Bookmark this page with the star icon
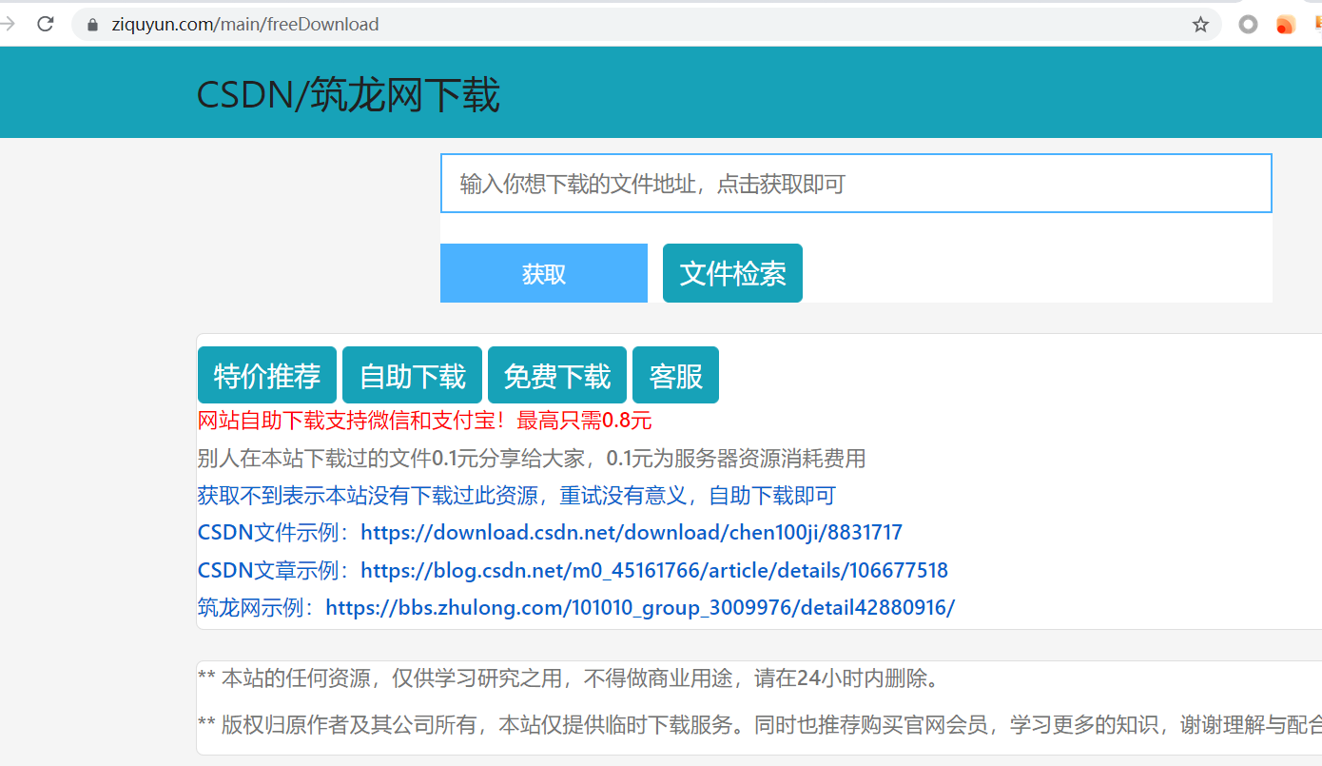This screenshot has width=1322, height=766. 1200,25
